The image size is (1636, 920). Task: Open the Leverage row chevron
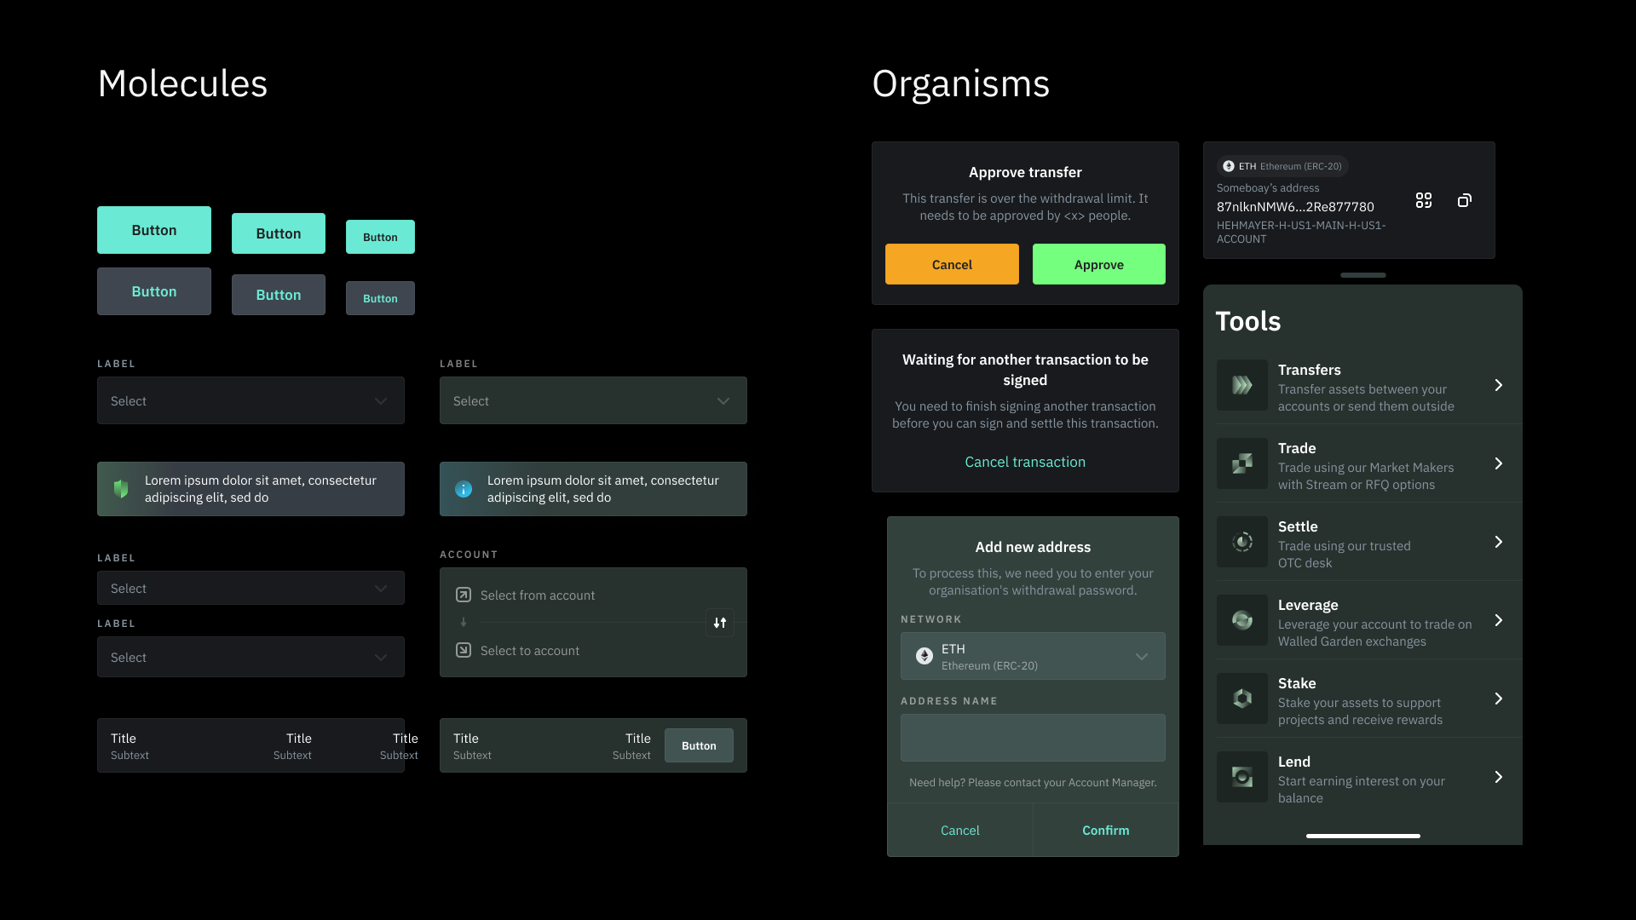(x=1499, y=620)
